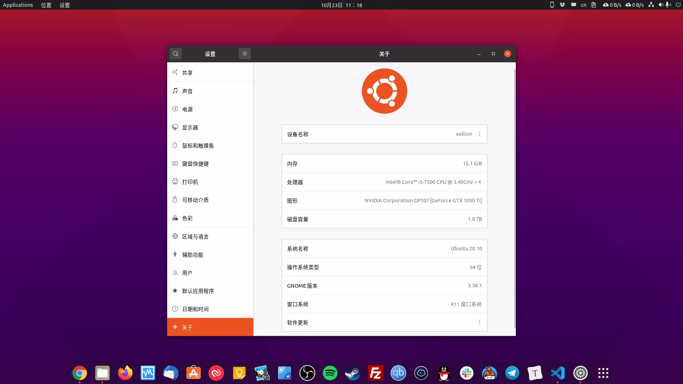Open Slack from the dock

467,373
